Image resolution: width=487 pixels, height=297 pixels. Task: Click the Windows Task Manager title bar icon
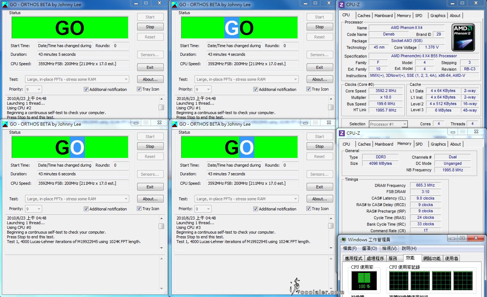pyautogui.click(x=343, y=239)
